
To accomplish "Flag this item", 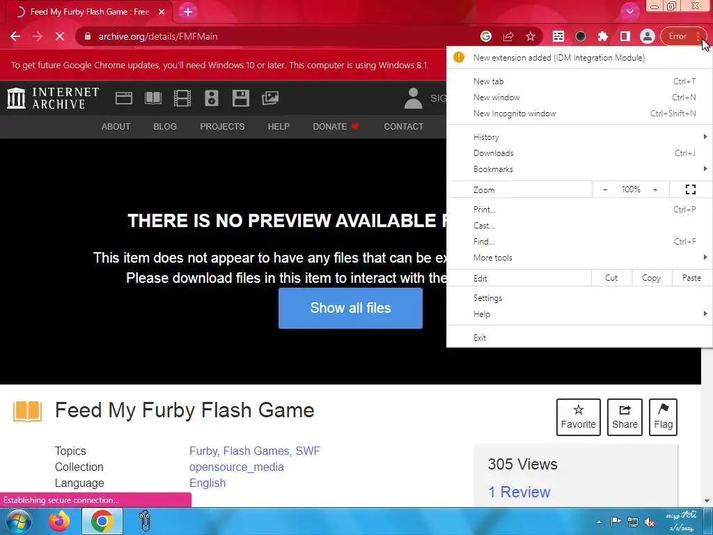I will pyautogui.click(x=663, y=417).
